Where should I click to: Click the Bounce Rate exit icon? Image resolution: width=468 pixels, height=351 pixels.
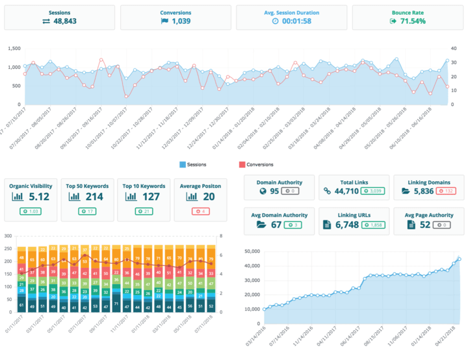[393, 21]
